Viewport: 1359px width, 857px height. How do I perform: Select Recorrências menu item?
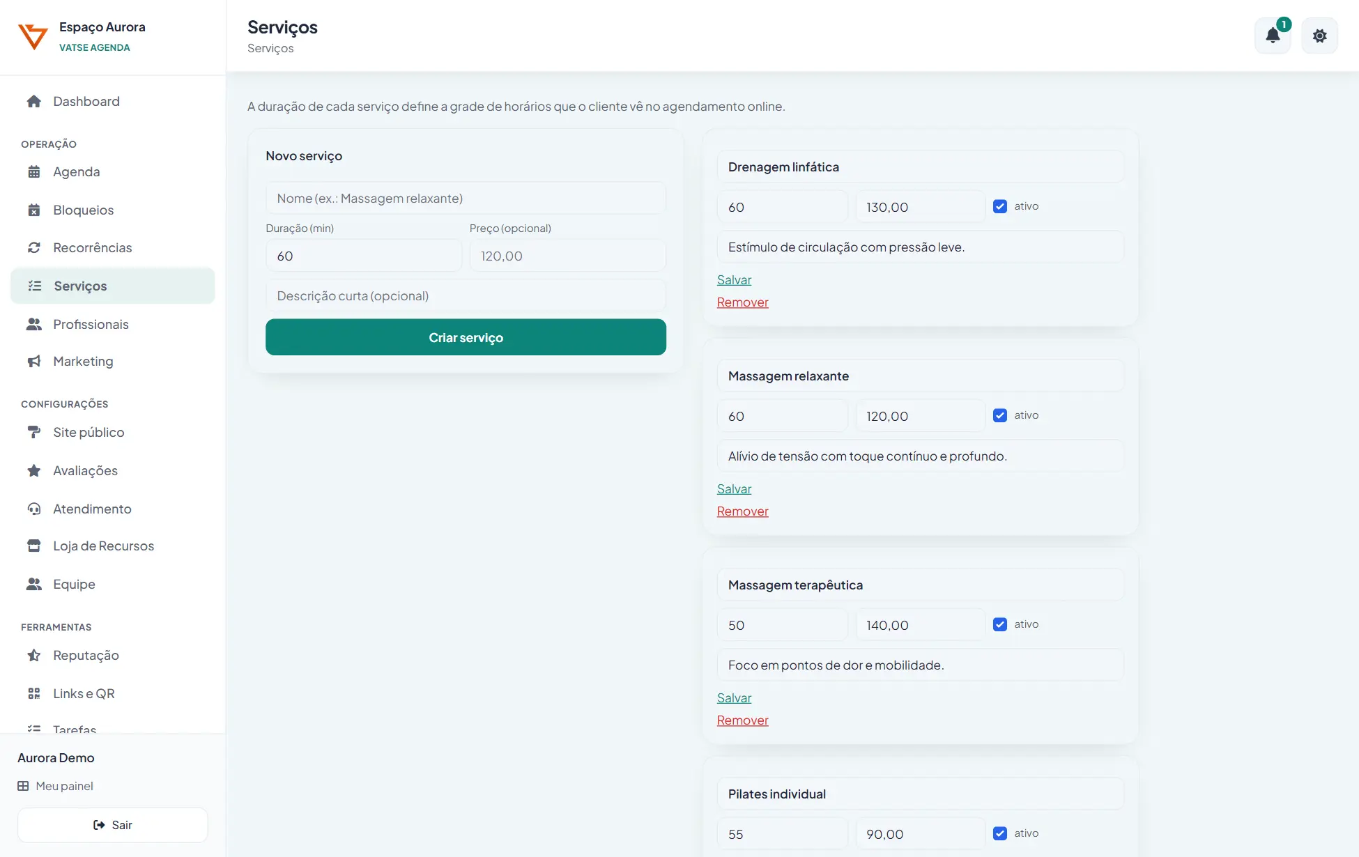(113, 248)
